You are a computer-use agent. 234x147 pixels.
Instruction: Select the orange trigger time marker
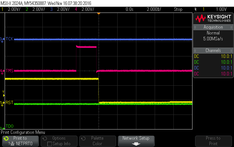(x=99, y=14)
